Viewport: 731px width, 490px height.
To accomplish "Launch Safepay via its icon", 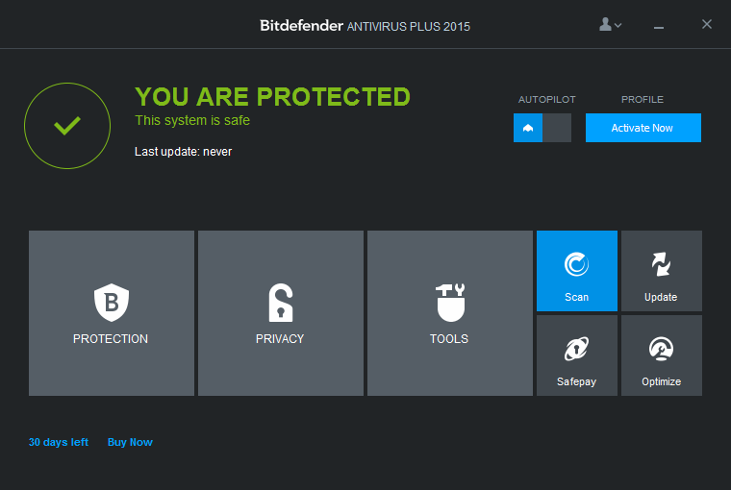I will pyautogui.click(x=576, y=349).
